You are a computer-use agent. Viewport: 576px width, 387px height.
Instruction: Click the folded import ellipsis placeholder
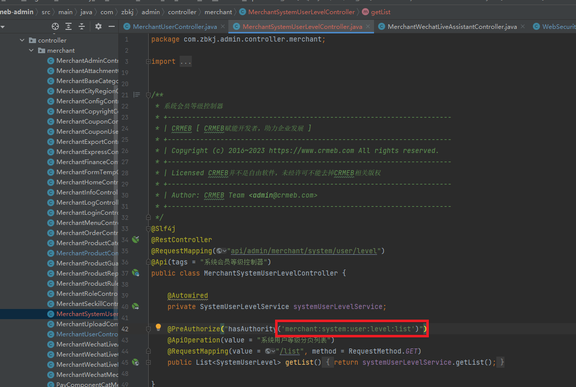point(186,62)
